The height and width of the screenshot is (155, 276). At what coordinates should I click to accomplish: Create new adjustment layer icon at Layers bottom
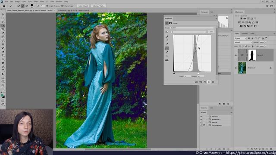(x=260, y=149)
